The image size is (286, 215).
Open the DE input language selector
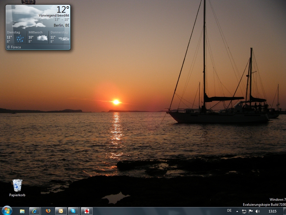click(x=229, y=211)
